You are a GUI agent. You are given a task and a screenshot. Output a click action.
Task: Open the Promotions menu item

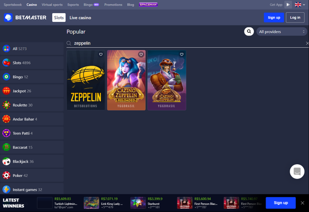pos(113,5)
